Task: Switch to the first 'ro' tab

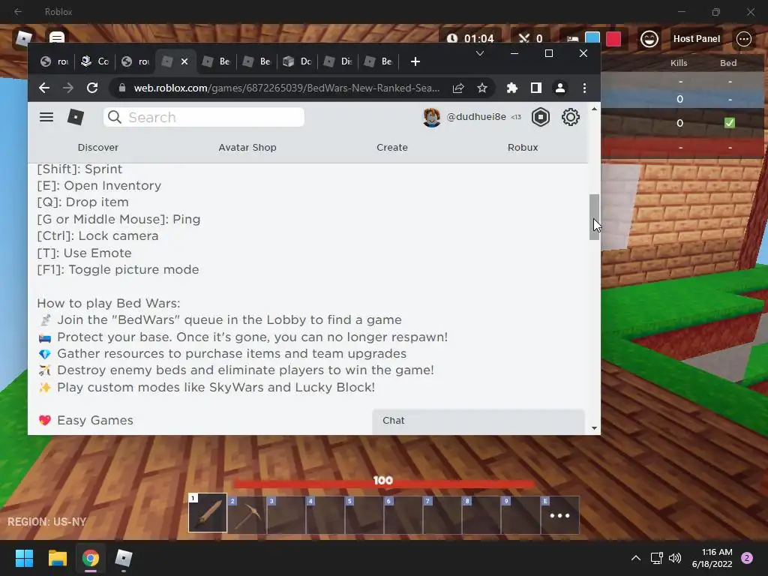Action: (54, 61)
